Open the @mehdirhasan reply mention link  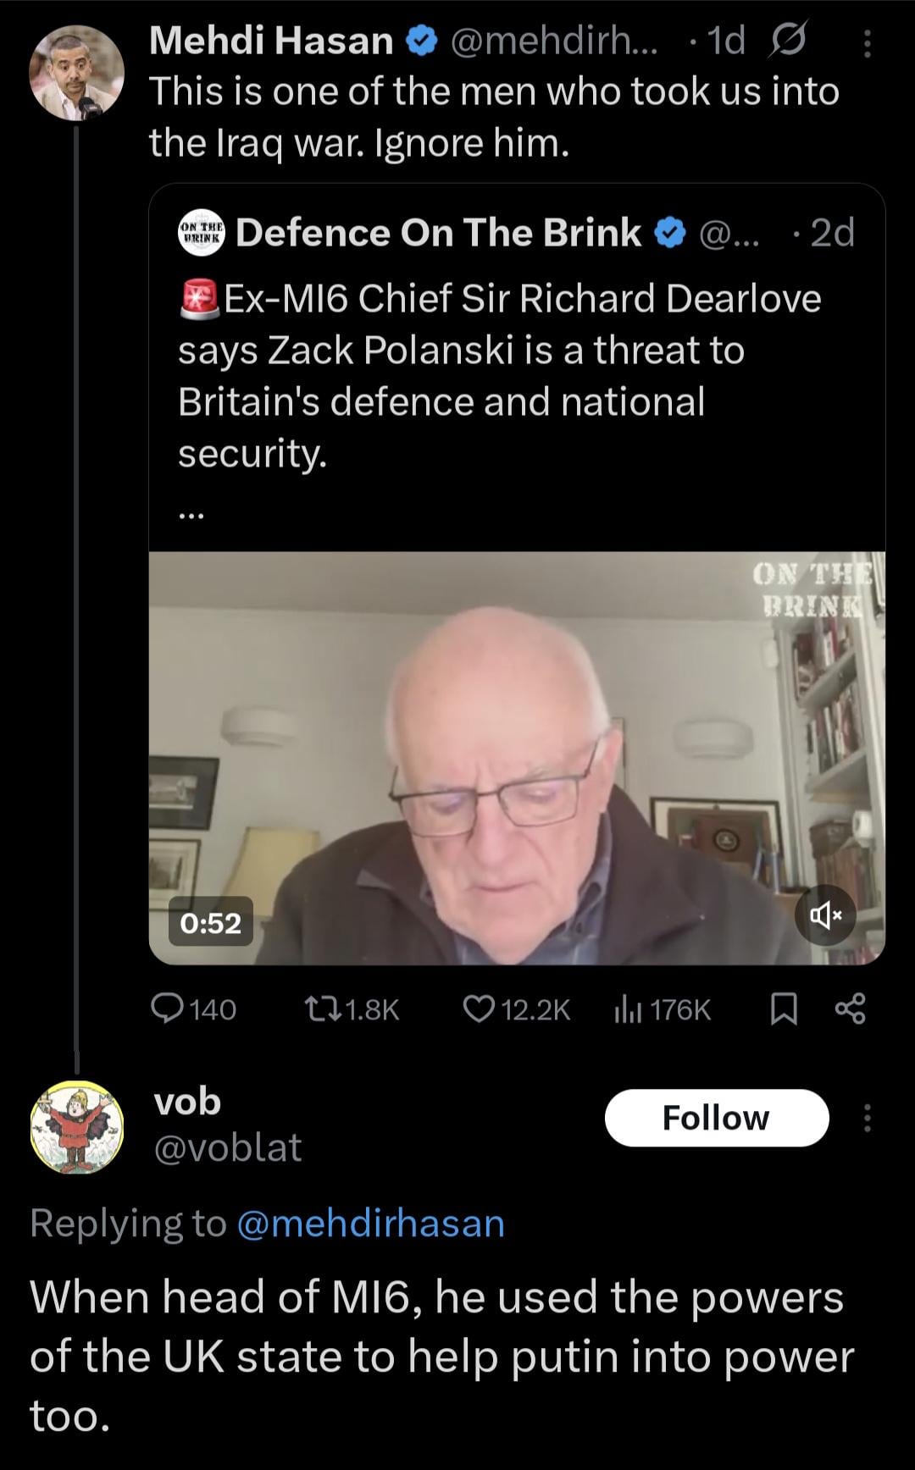[370, 1223]
